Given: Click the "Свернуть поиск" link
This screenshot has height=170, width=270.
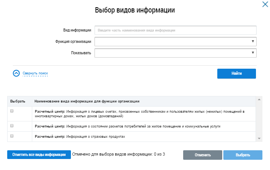Looking at the screenshot, I should 35,73.
